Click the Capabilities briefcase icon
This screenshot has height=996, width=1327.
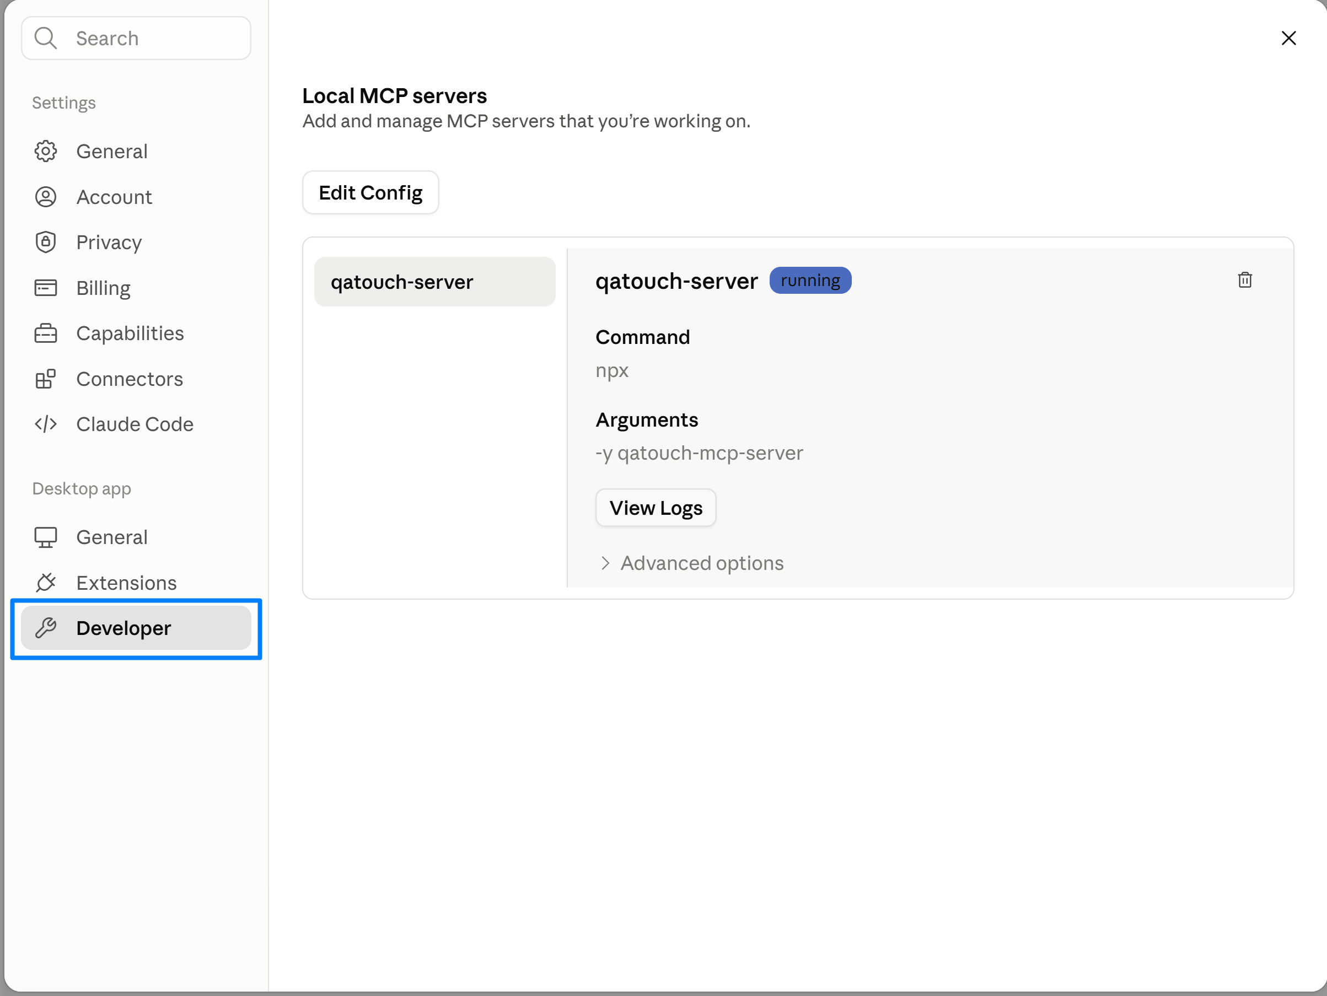pos(46,333)
